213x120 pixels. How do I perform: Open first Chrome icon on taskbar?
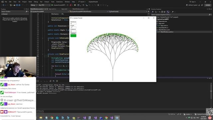coord(52,118)
